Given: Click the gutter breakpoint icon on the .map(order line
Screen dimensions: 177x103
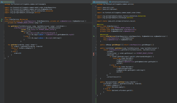Looking at the screenshot, I should 94,55.
